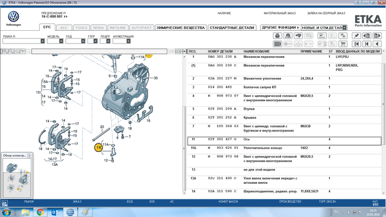Click the ETKA globe icon in taskbar
This screenshot has height=217, width=386.
[70, 212]
